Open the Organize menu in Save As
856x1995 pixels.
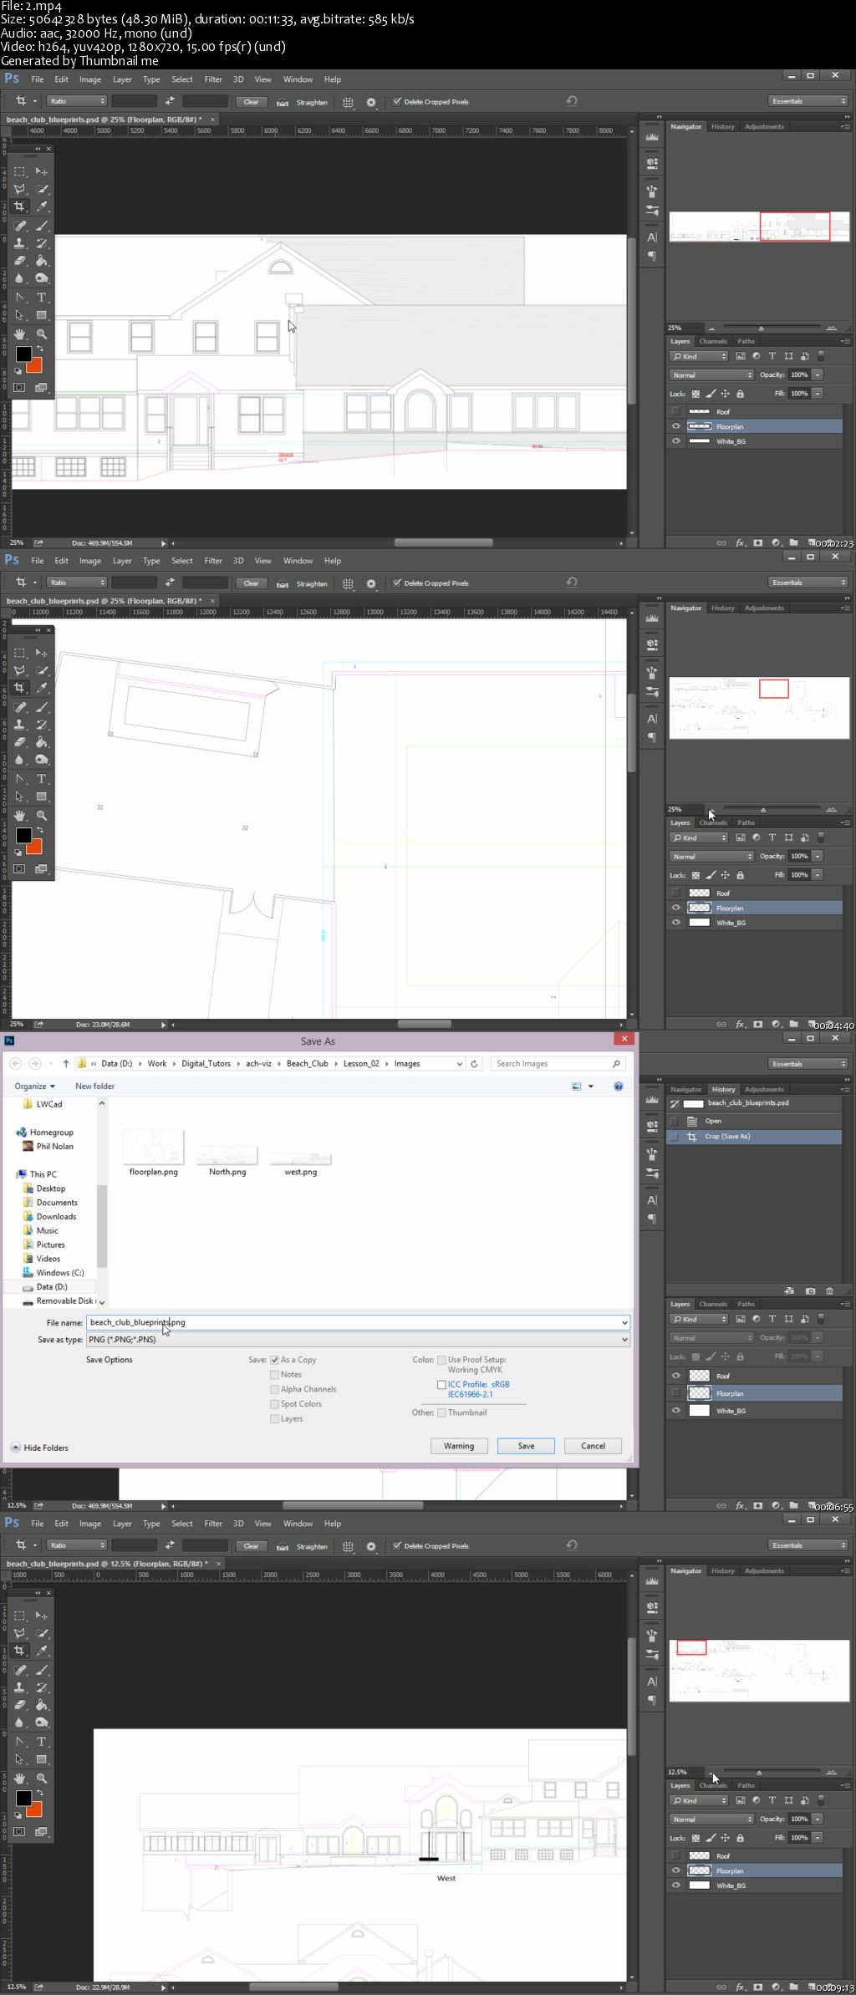pos(34,1086)
